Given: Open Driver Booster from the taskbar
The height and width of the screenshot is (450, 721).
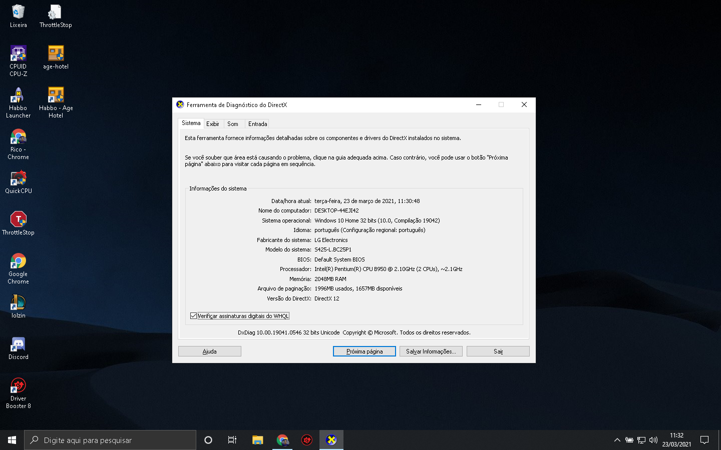Looking at the screenshot, I should [x=307, y=440].
